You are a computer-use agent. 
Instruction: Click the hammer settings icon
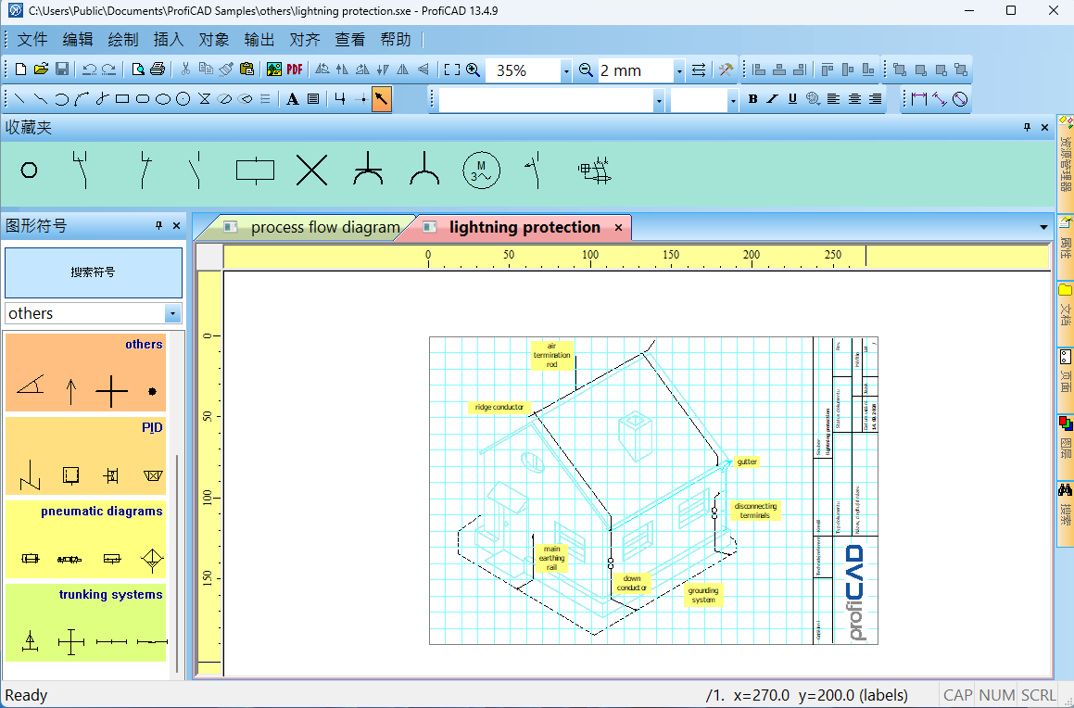coord(726,70)
